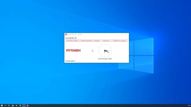The height and width of the screenshot is (107, 191).
Task: Click the highlighted dark circle taskbar icon
Action: [24, 106]
